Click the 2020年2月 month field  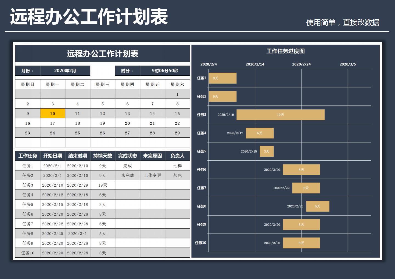[x=65, y=70]
